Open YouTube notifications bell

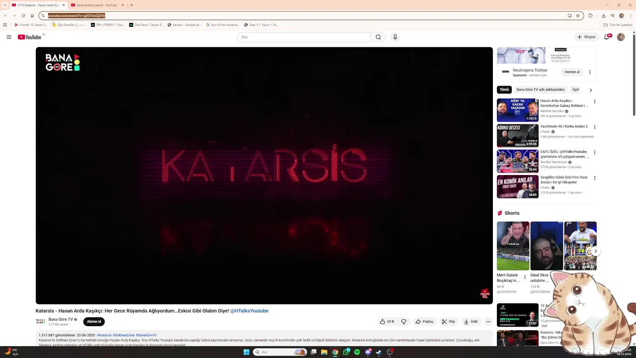click(607, 37)
